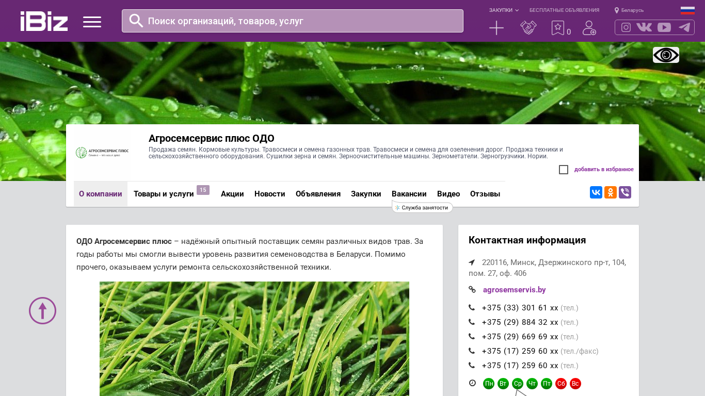Click the Вс day-off indicator
Viewport: 705px width, 396px height.
[x=575, y=384]
